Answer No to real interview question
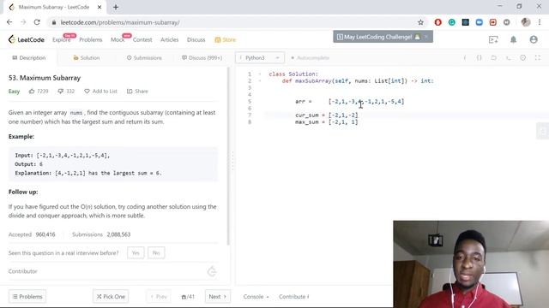549x308 pixels. point(156,252)
